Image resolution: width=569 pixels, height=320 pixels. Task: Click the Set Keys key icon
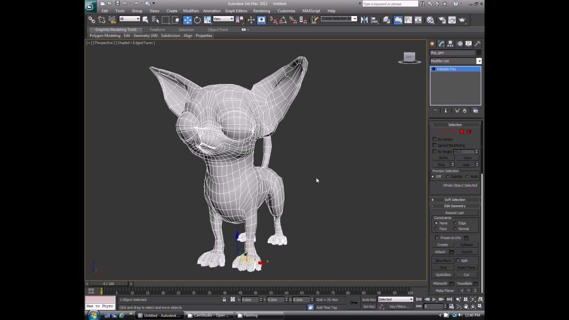pyautogui.click(x=353, y=303)
